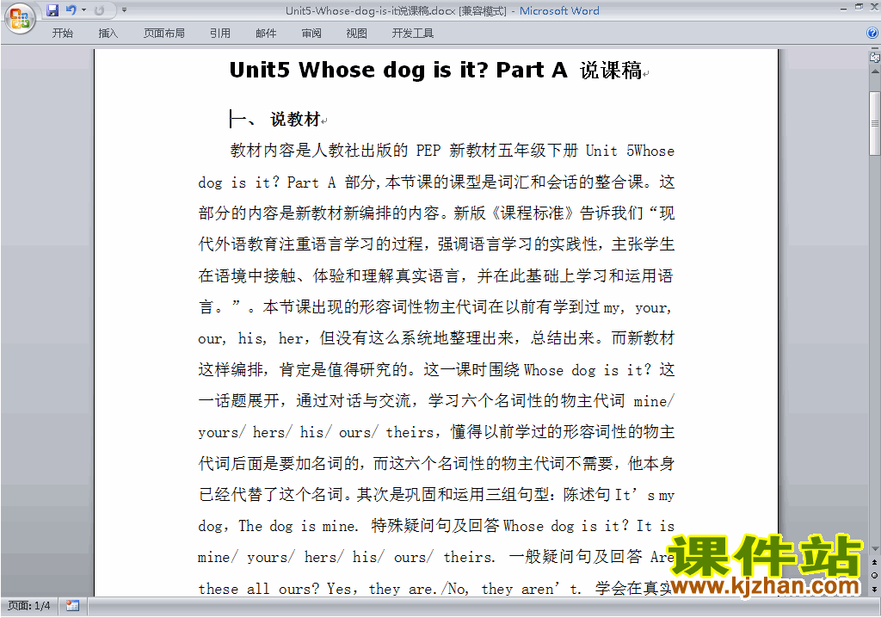Viewport: 881px width, 618px height.
Task: Click the 页面: 1/4 status bar indicator
Action: [28, 606]
